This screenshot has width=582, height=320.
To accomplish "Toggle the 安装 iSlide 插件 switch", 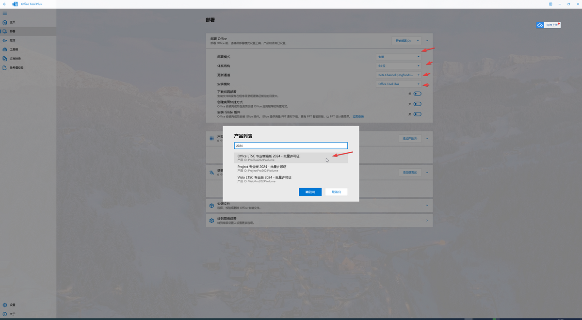I will point(418,114).
